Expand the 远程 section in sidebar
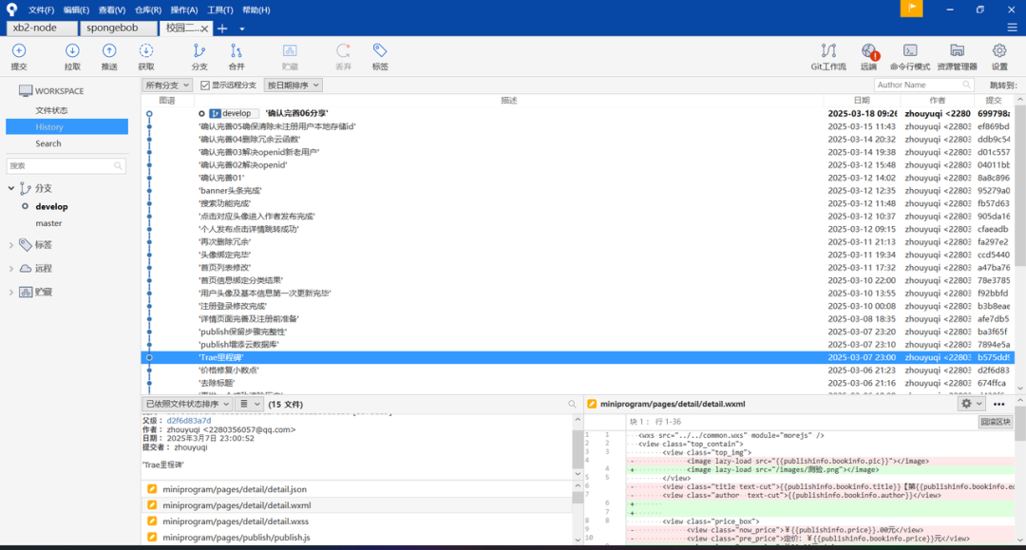The image size is (1026, 550). pos(11,269)
